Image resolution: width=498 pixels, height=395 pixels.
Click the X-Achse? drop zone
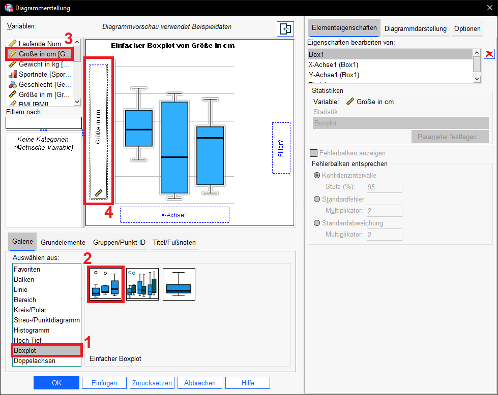(x=174, y=215)
